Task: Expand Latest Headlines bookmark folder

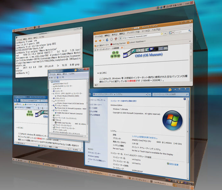Action: tap(136, 42)
